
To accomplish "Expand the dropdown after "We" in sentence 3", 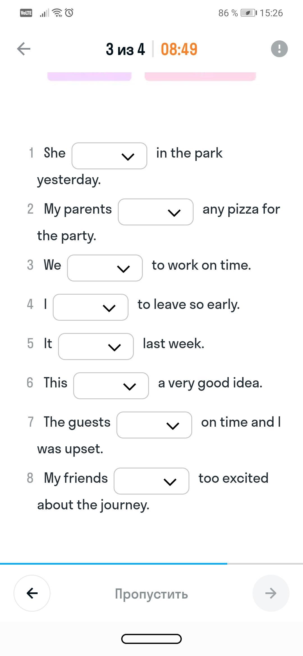I will (x=105, y=268).
